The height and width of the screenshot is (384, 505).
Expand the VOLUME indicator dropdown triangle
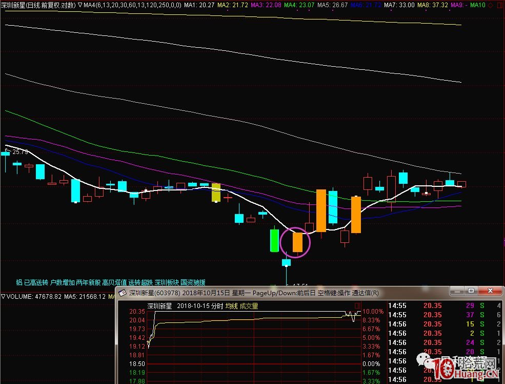pyautogui.click(x=3, y=296)
